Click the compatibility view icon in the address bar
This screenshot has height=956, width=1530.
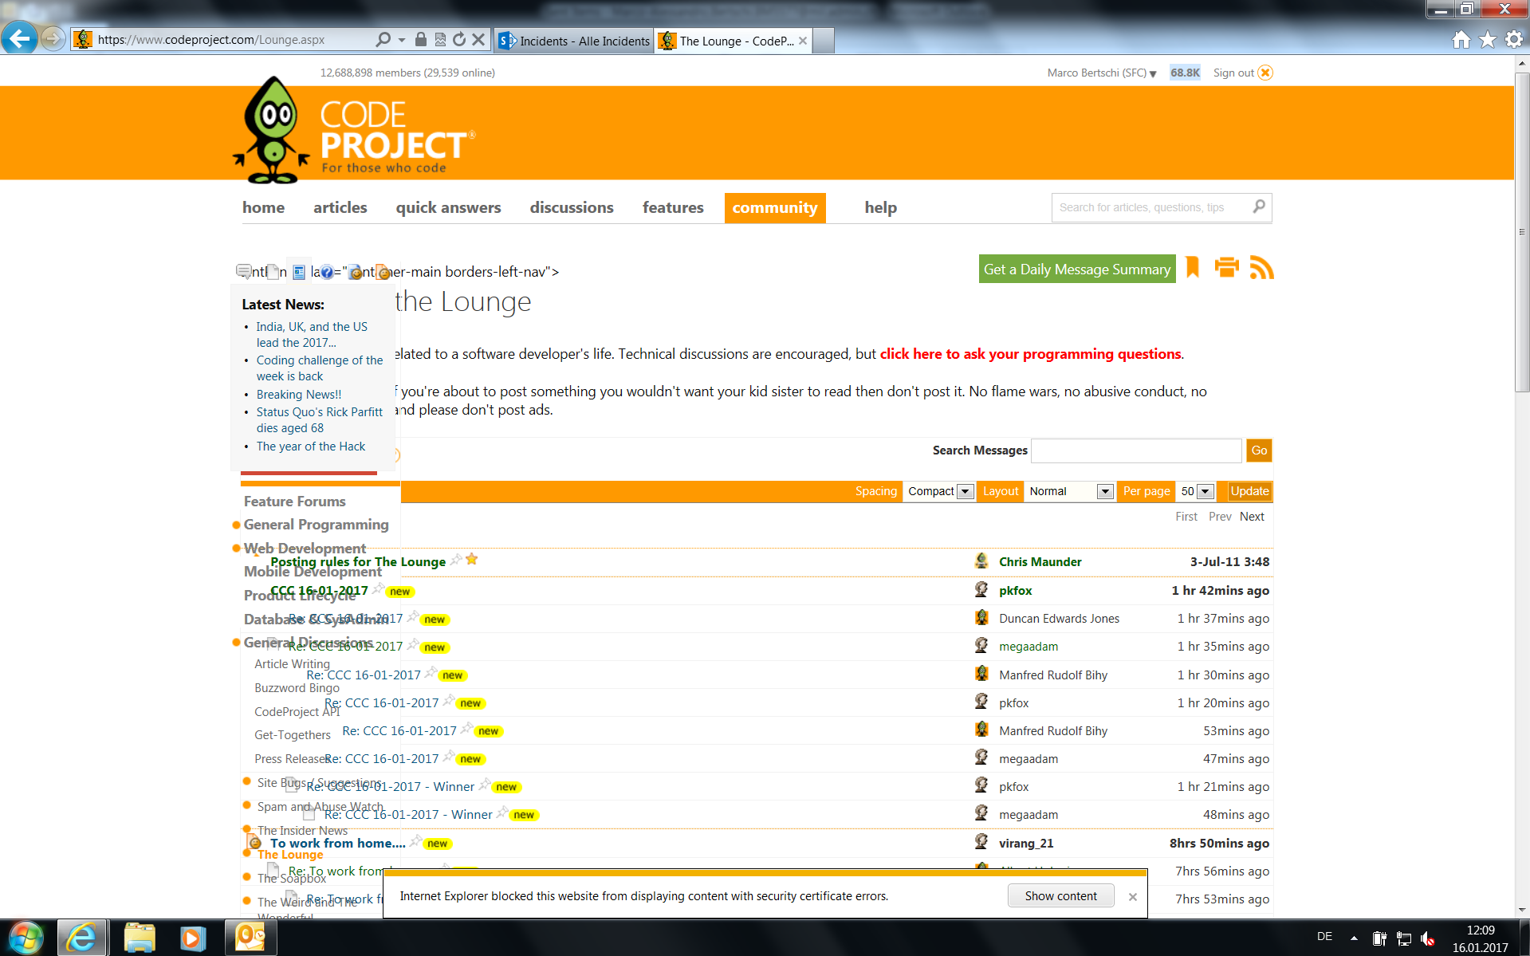[x=440, y=39]
